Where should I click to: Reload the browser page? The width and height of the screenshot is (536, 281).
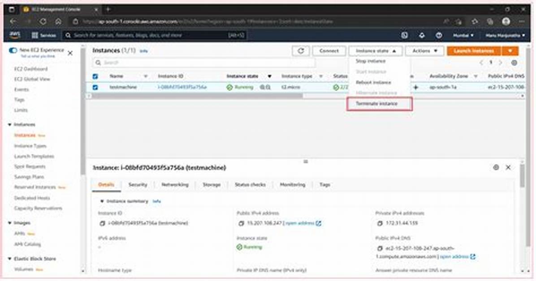pos(43,21)
